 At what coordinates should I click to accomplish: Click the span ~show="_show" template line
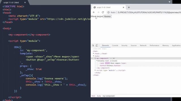coord(53,57)
